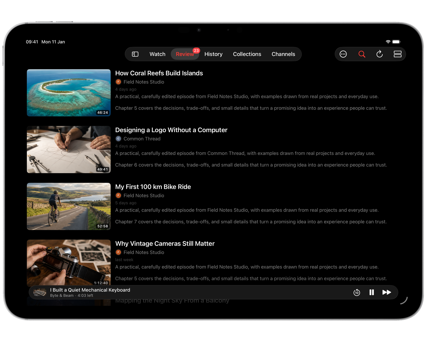Tap the Mon 11 Jan date
This screenshot has height=364, width=427.
tap(53, 42)
